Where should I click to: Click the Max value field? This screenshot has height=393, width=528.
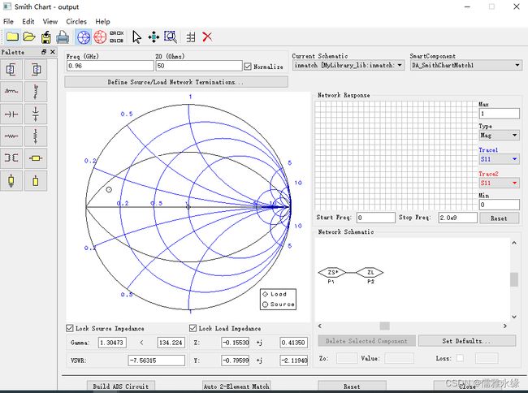coord(499,114)
